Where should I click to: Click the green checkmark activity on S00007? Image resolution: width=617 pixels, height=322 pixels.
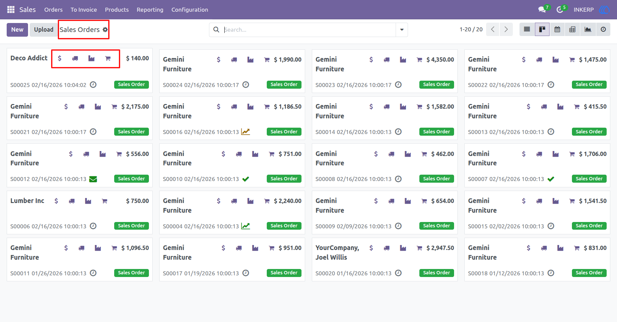[551, 179]
